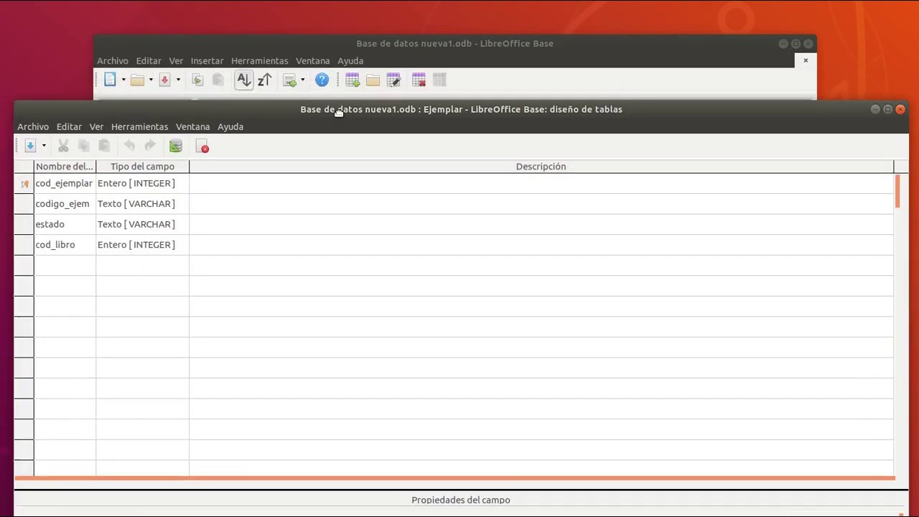
Task: Close document with X button in Base window menubar
Action: pos(806,60)
